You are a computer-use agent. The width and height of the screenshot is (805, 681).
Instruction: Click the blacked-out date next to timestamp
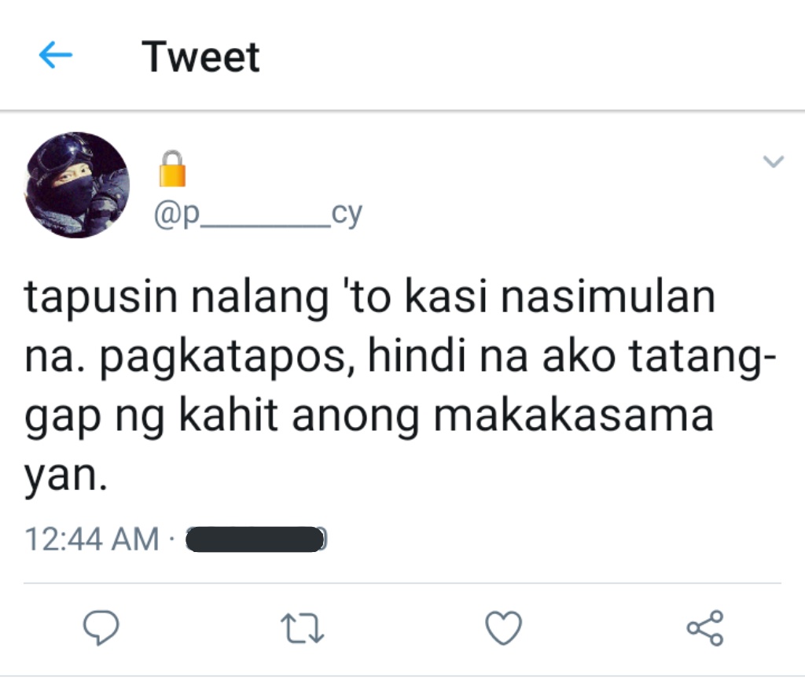[x=255, y=539]
